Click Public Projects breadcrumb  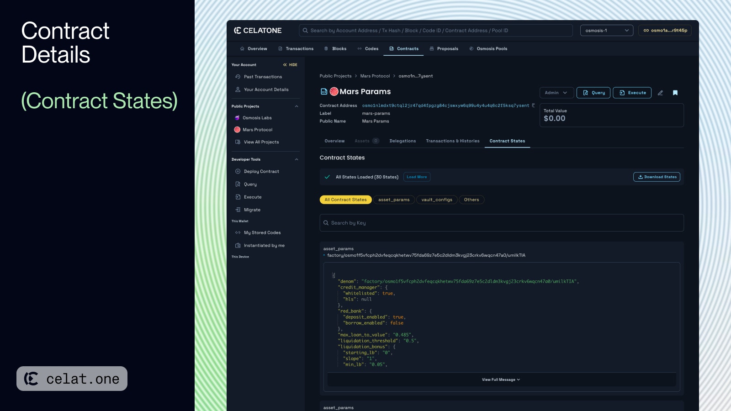click(335, 76)
